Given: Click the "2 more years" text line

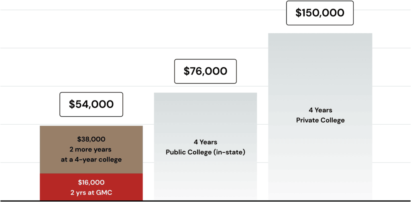Looking at the screenshot, I should (x=91, y=149).
